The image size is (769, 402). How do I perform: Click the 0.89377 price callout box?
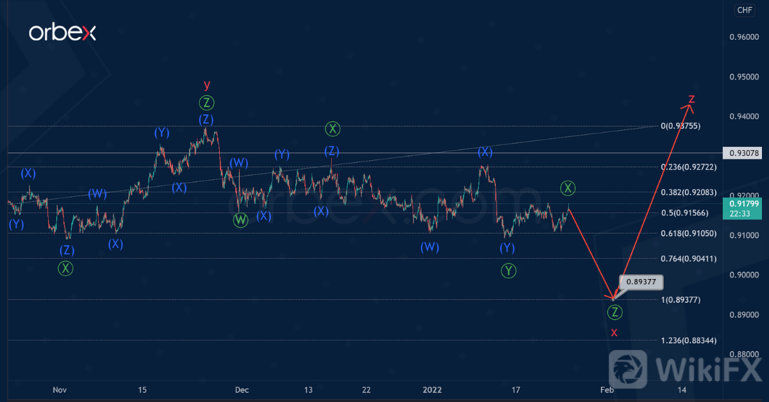coord(640,281)
